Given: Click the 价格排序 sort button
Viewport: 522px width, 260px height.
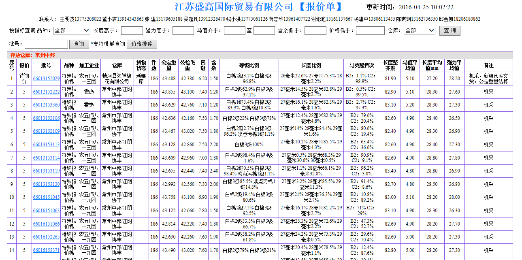Looking at the screenshot, I should 142,44.
